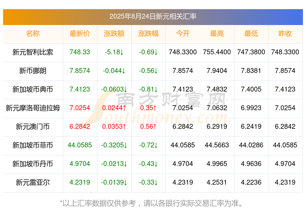Click the 最低 column header
Image resolution: width=306 pixels, height=213 pixels.
[251, 34]
